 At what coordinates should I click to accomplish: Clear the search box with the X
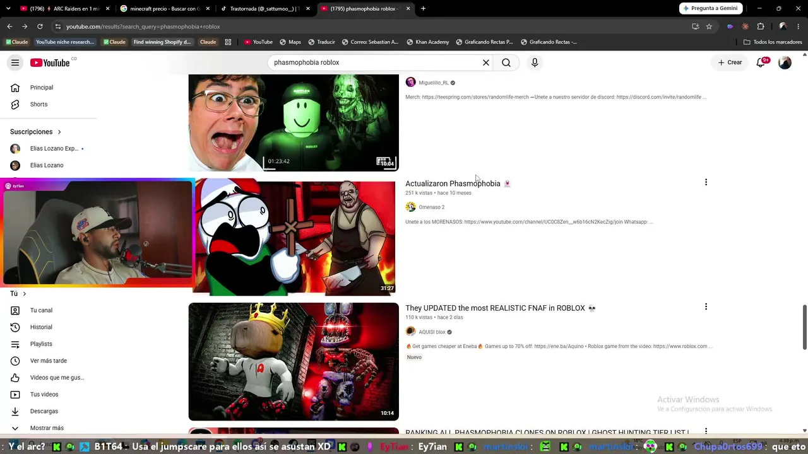click(486, 62)
